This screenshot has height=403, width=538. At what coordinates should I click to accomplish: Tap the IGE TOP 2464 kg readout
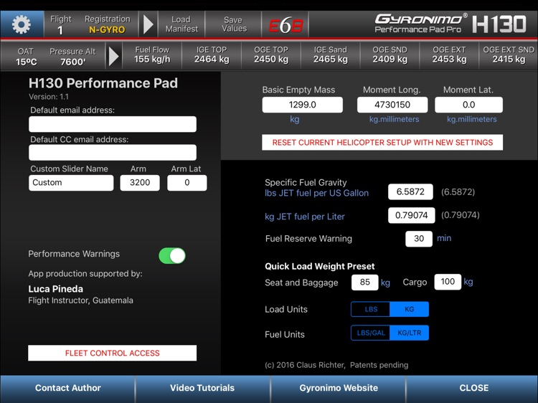(212, 55)
